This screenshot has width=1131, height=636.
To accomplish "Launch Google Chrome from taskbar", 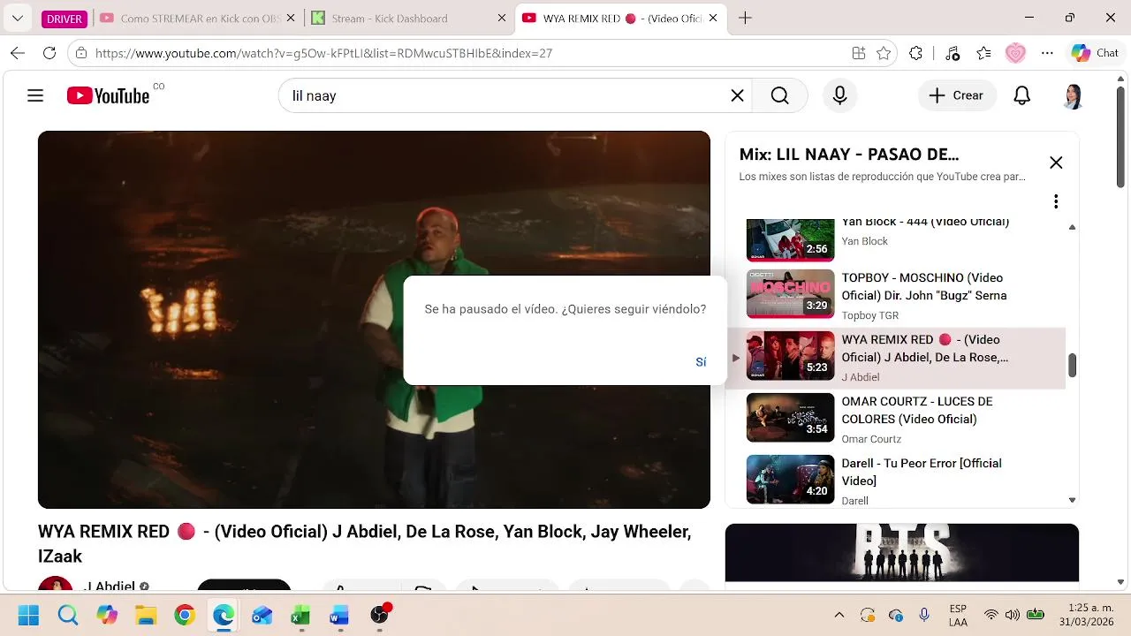I will point(185,615).
